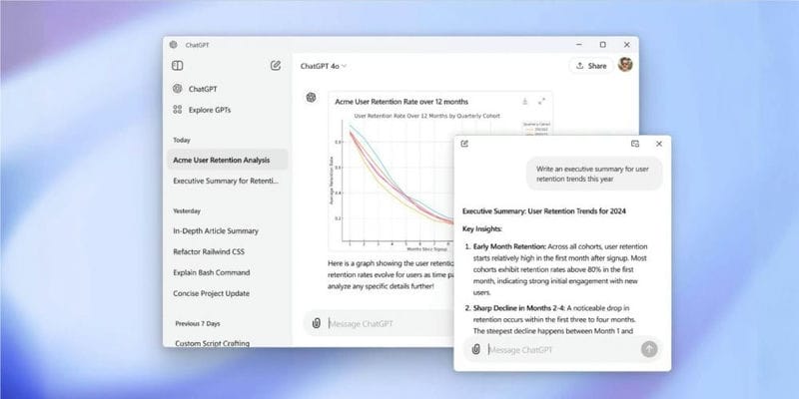Expand the chart to full view

pos(541,102)
